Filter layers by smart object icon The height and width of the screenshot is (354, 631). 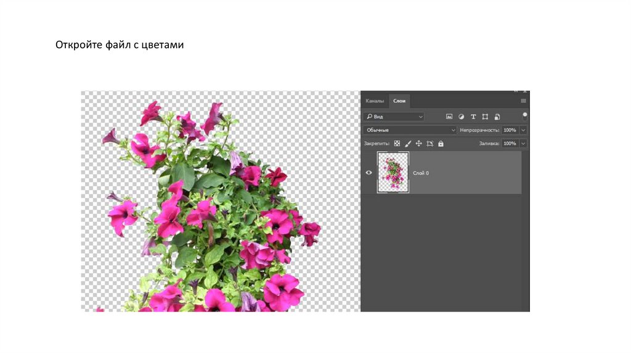tap(497, 117)
